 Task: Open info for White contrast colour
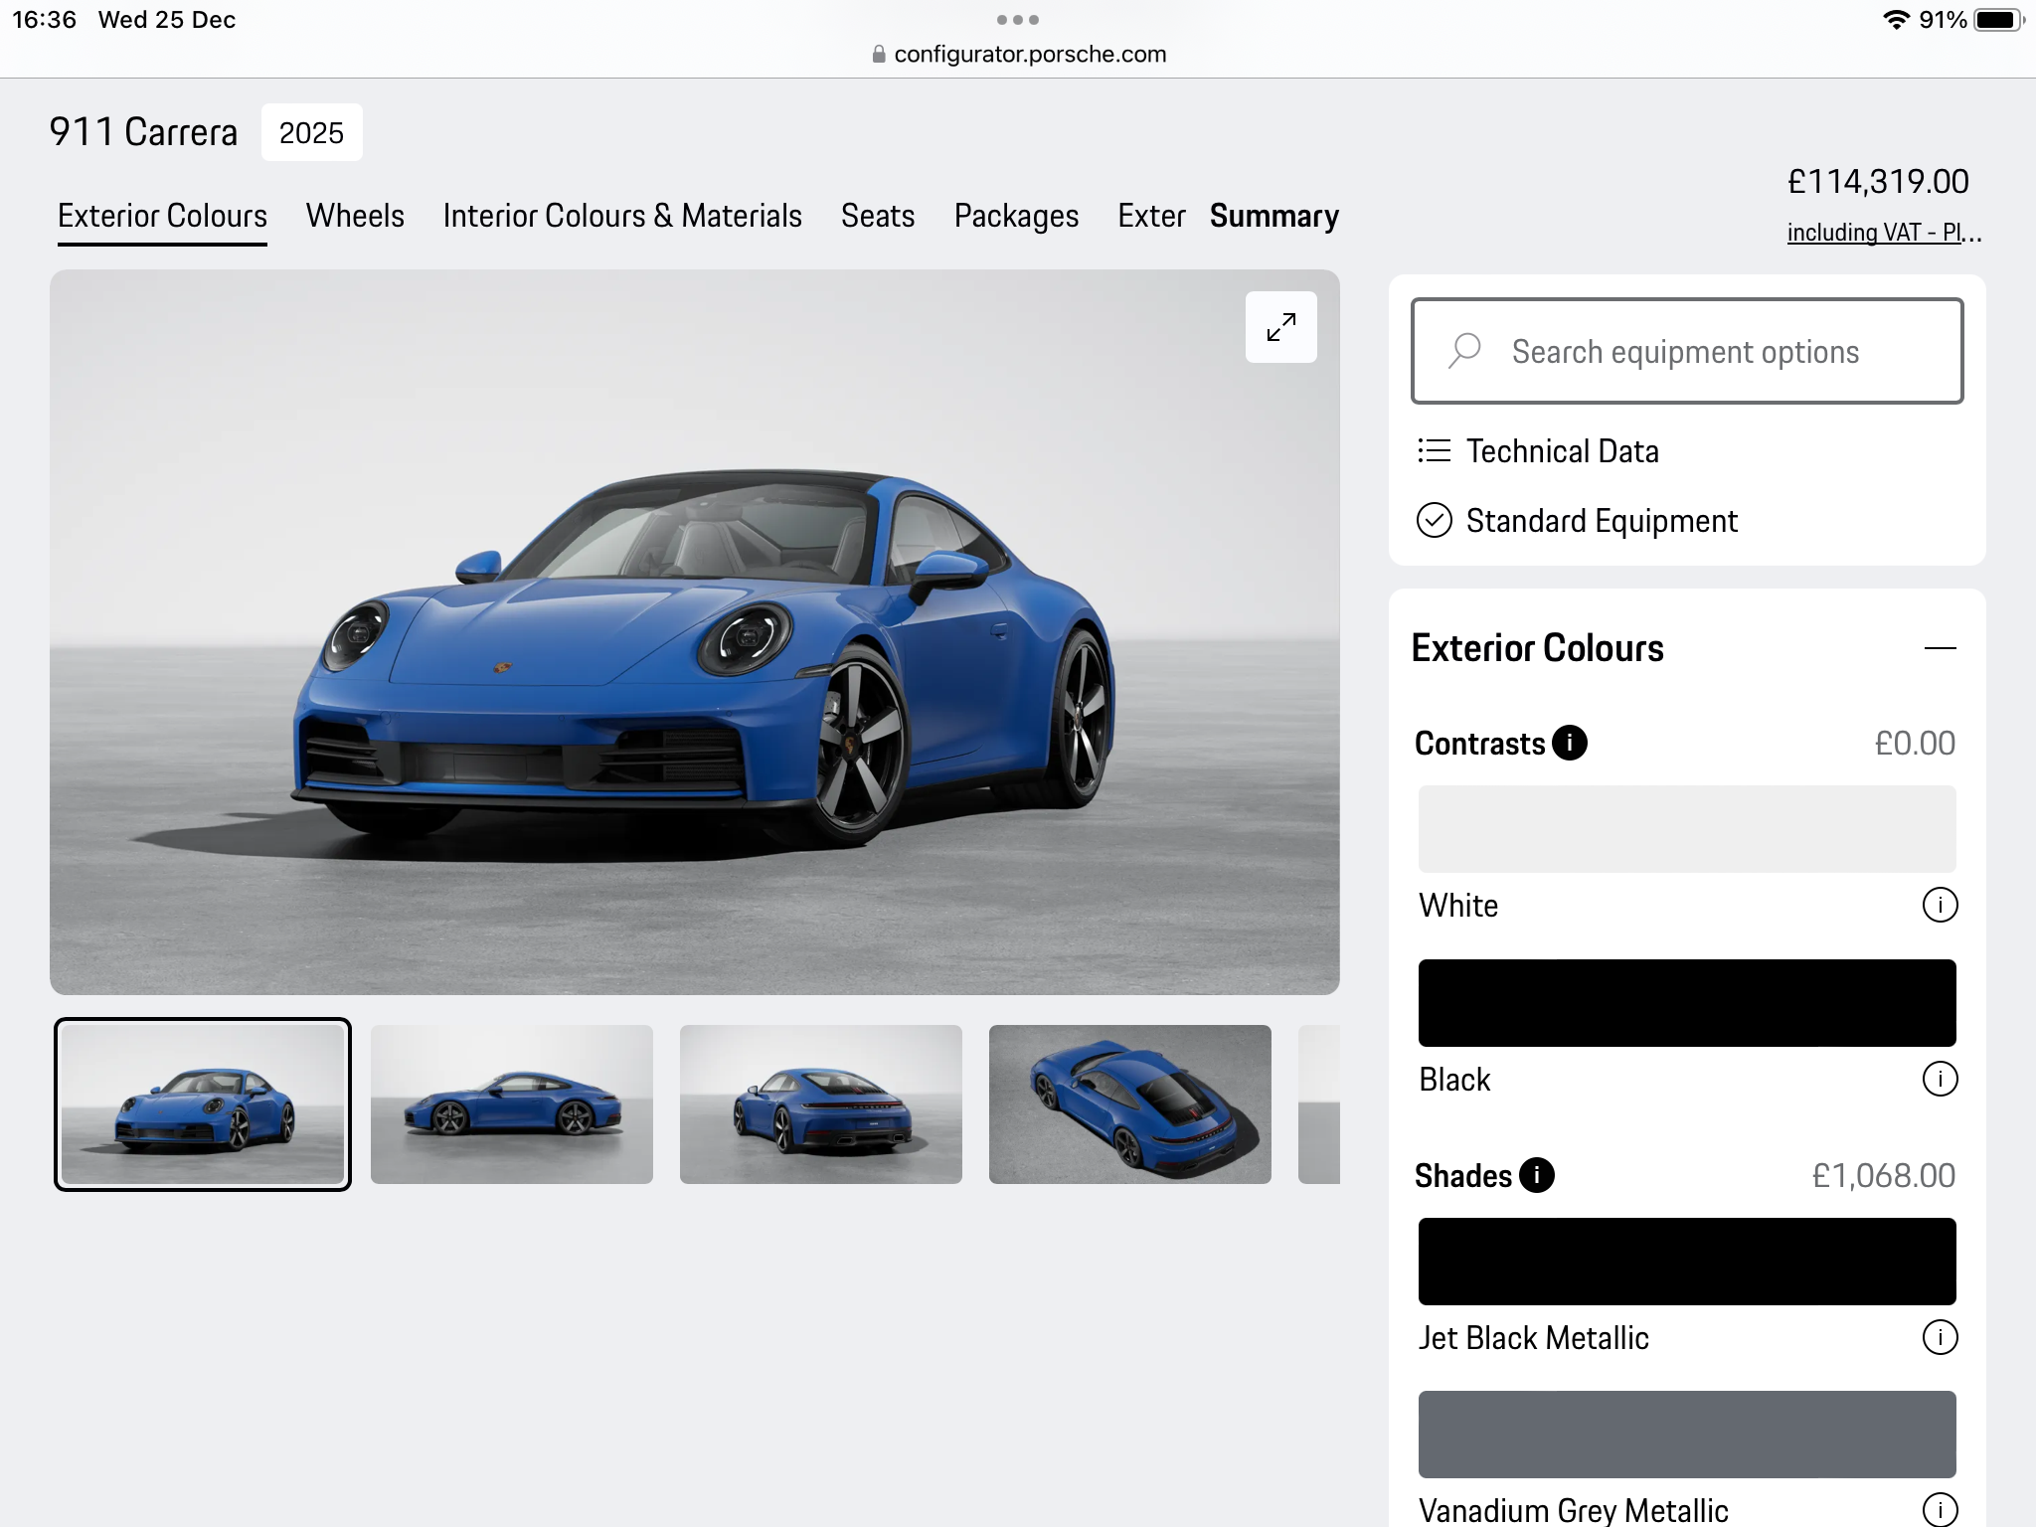(x=1939, y=905)
